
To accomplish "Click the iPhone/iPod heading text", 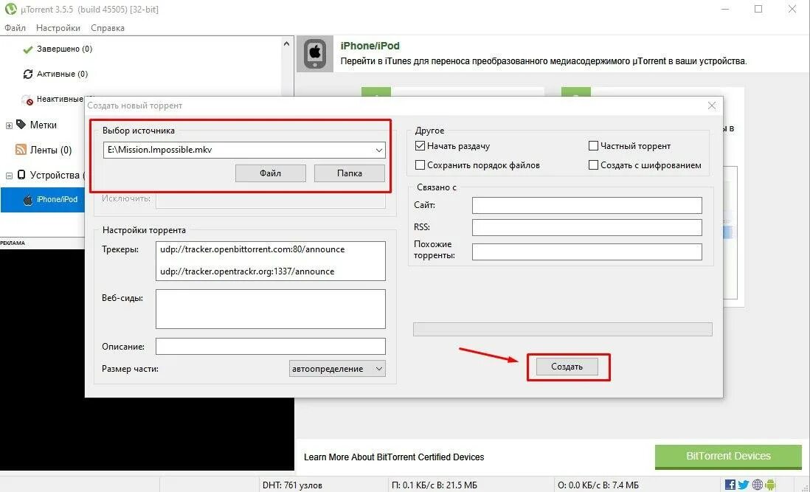I will (370, 46).
